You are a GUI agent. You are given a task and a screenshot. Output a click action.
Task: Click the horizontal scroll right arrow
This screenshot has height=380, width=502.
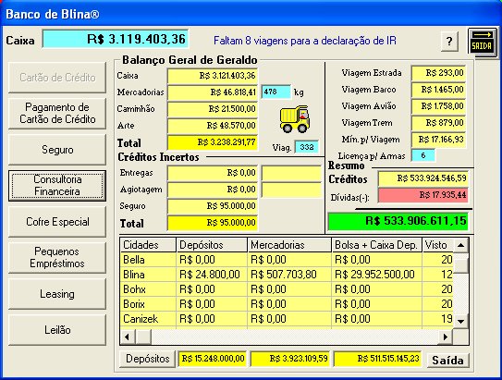[446, 337]
